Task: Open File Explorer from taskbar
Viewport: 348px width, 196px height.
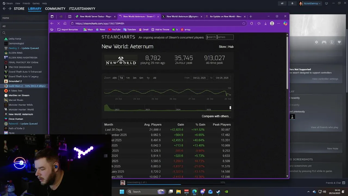Action: 179,192
